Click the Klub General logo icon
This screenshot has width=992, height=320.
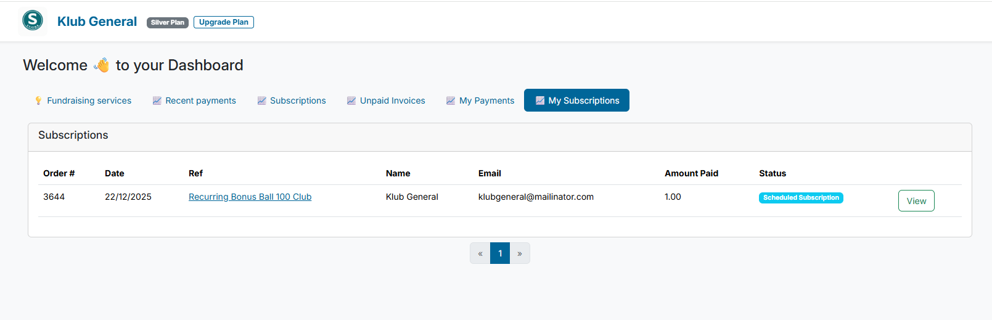(33, 20)
